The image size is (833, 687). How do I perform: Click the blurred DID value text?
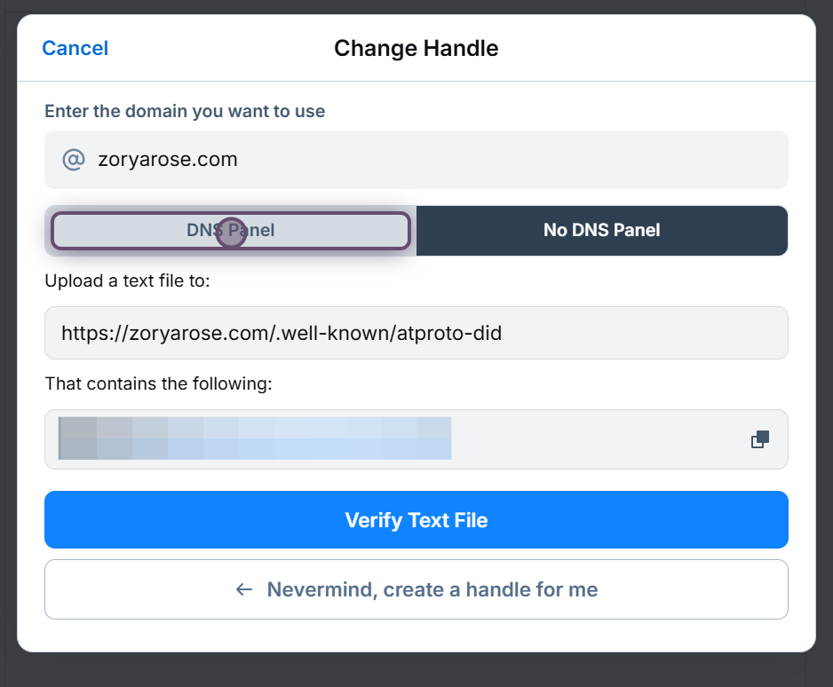click(255, 438)
